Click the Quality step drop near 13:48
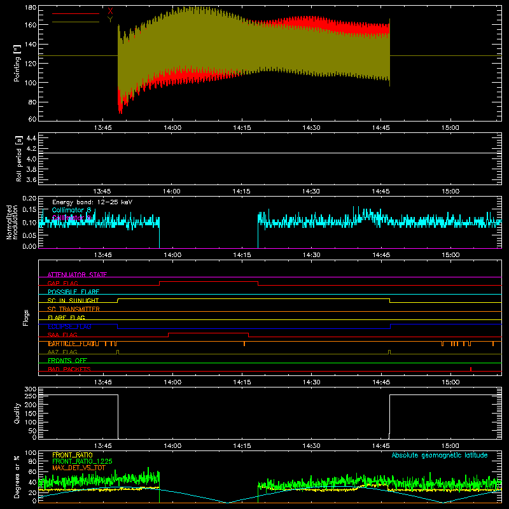This screenshot has width=509, height=509. [x=118, y=417]
